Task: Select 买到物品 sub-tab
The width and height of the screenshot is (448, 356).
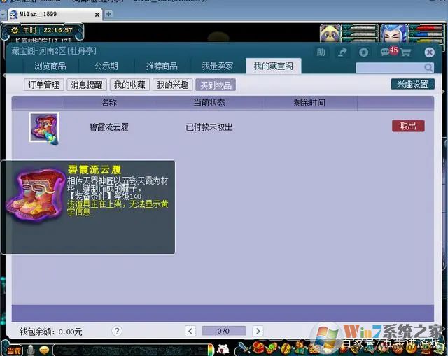Action: [x=216, y=85]
